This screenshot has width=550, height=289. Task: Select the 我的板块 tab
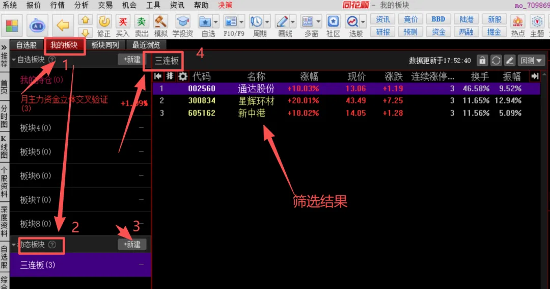(x=64, y=45)
